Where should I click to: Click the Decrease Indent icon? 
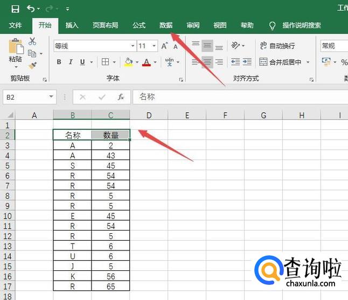tap(235, 62)
